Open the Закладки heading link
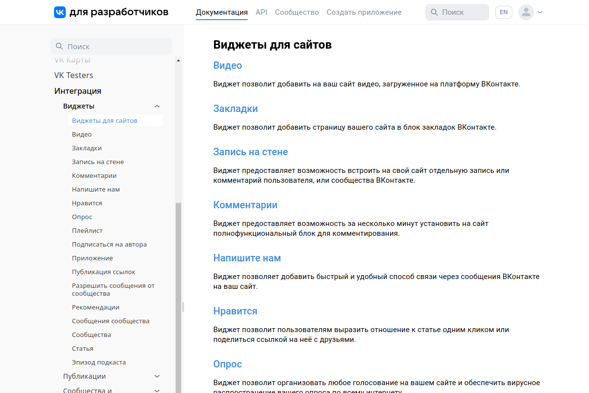The width and height of the screenshot is (589, 393). click(x=236, y=109)
